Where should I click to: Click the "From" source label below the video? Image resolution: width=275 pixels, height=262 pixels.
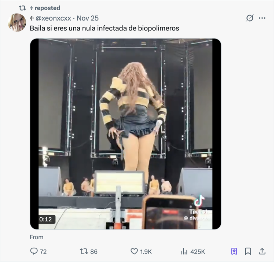37,237
